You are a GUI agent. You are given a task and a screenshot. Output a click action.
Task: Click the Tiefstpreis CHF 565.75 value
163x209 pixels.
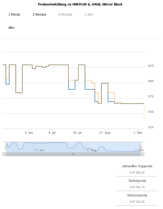coord(137,187)
